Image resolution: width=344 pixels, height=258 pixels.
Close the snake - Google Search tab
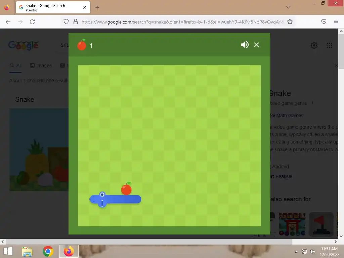85,7
